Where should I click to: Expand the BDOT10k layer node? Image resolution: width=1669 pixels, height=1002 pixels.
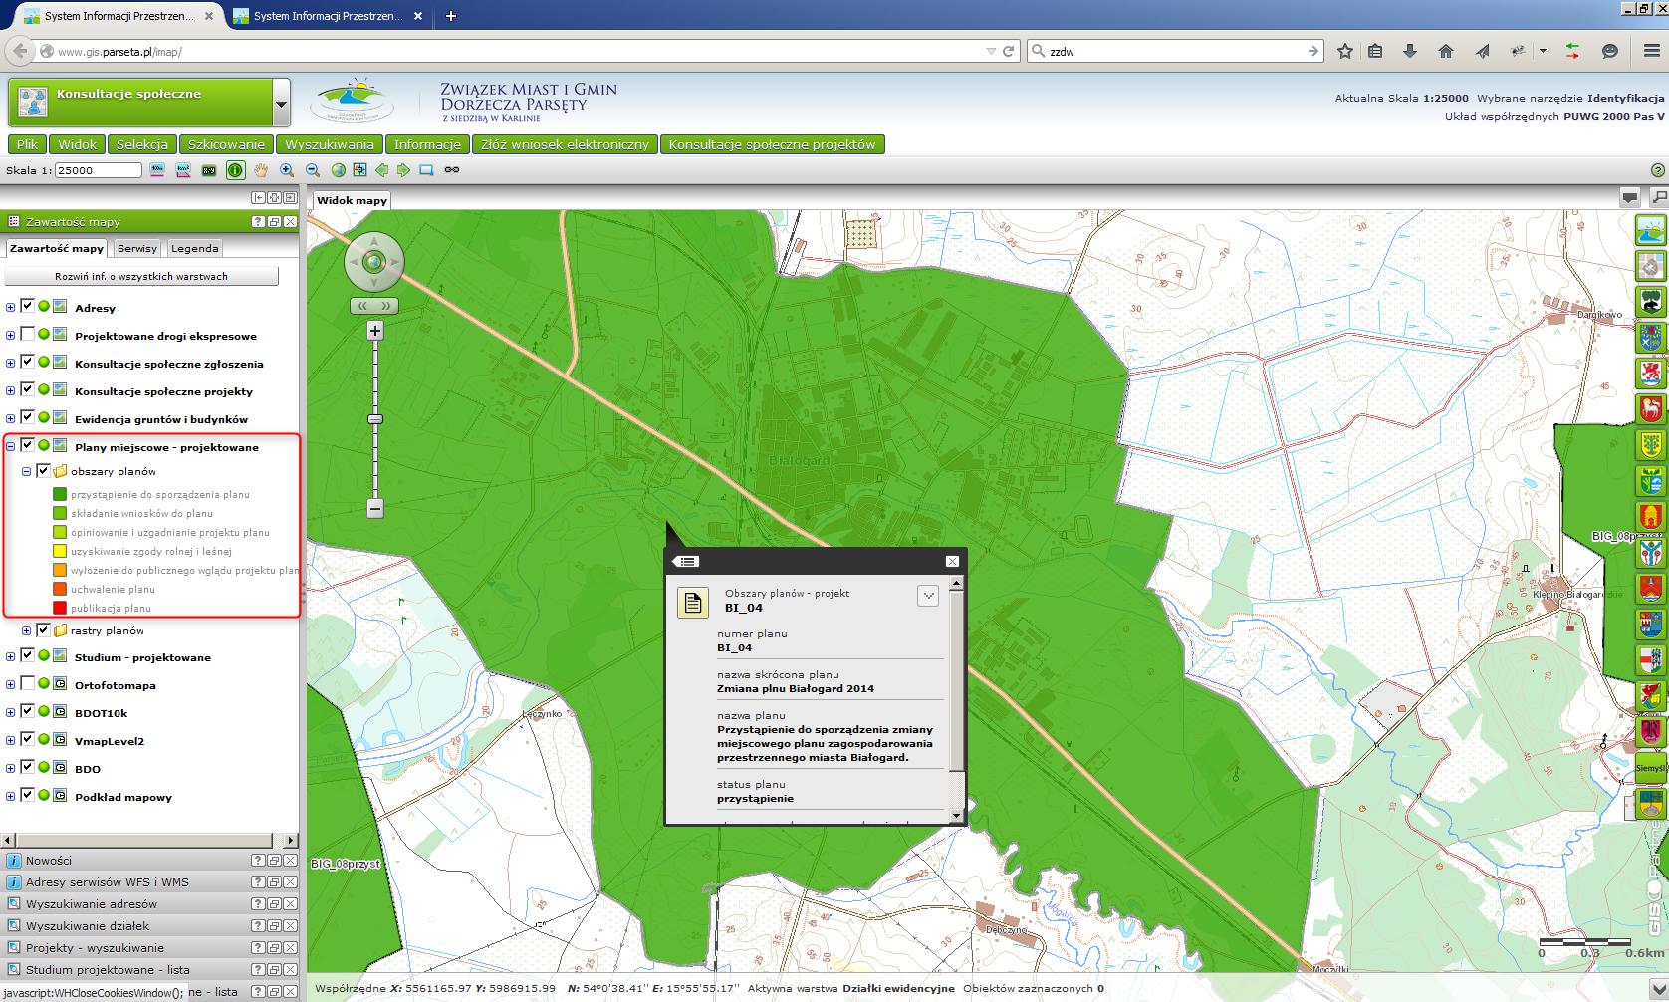click(x=10, y=713)
